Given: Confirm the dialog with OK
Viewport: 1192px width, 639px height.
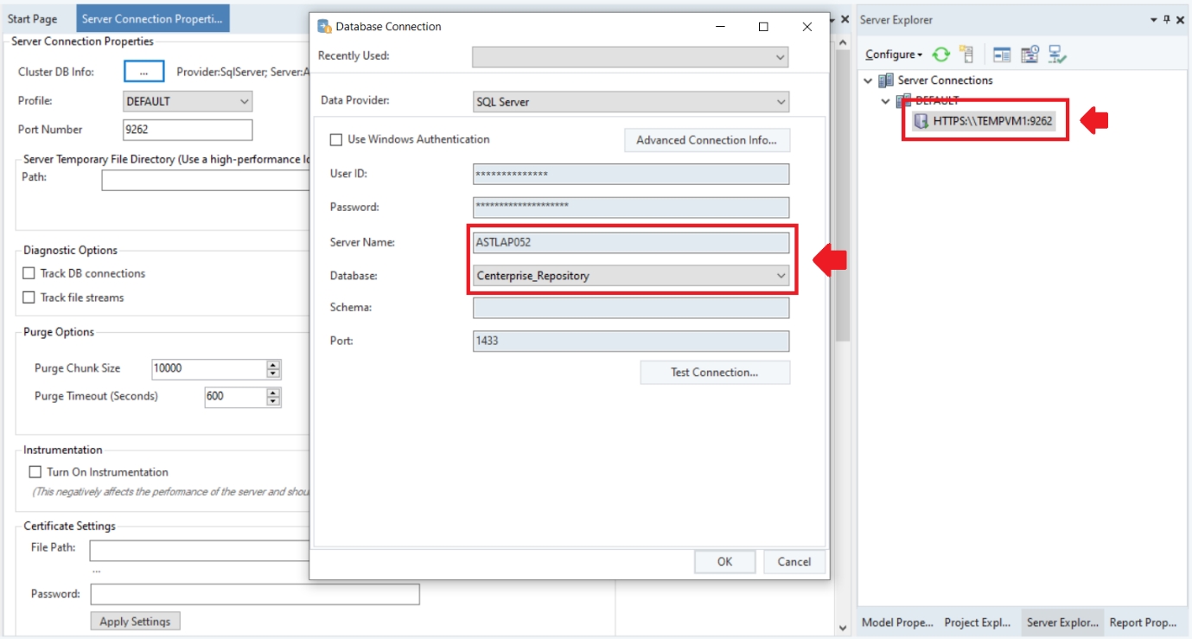Looking at the screenshot, I should pos(724,562).
